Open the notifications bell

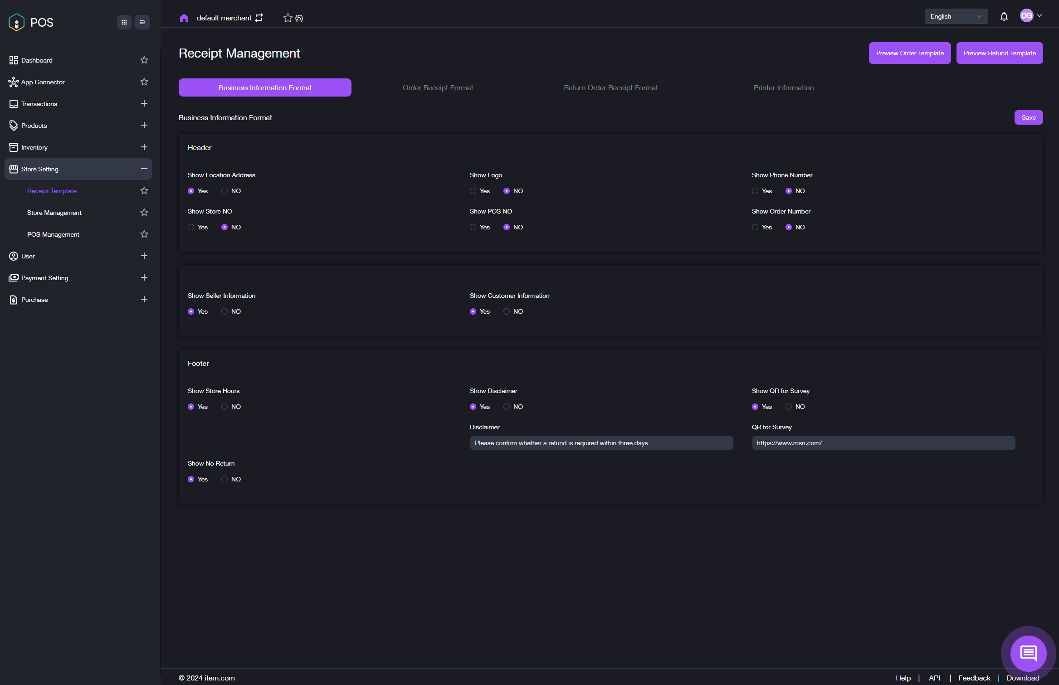coord(1004,16)
